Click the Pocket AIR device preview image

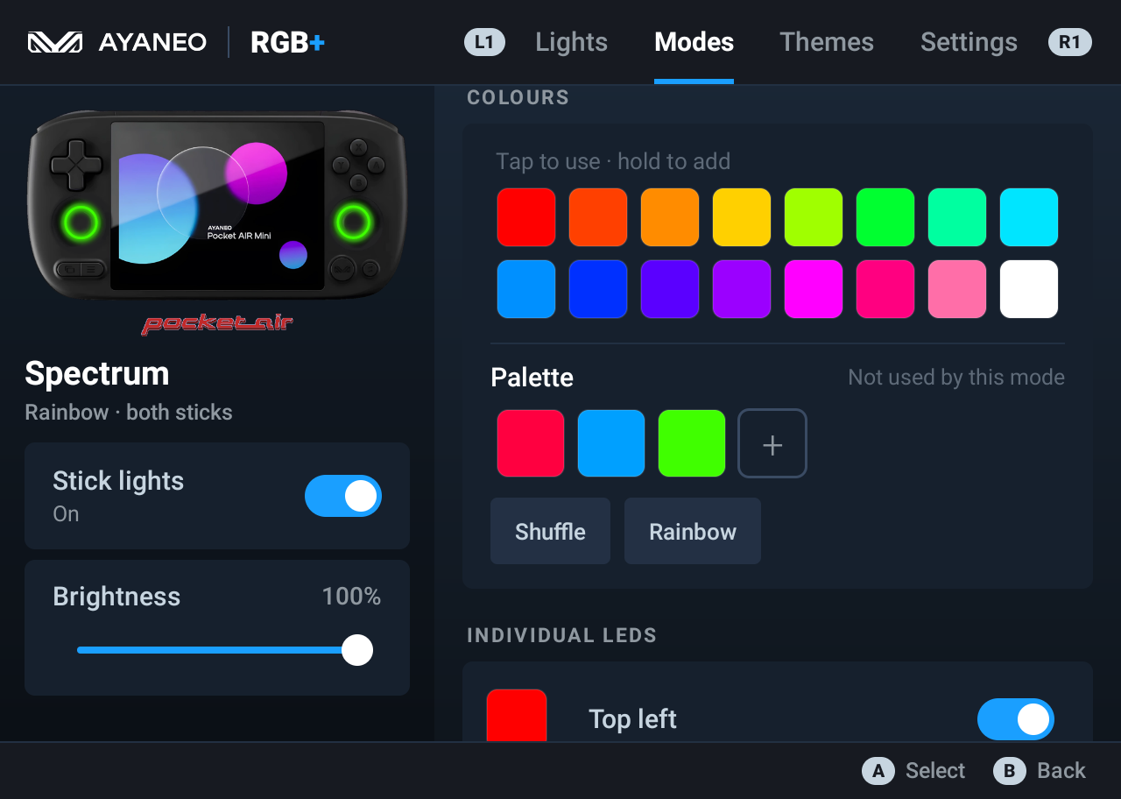[217, 206]
